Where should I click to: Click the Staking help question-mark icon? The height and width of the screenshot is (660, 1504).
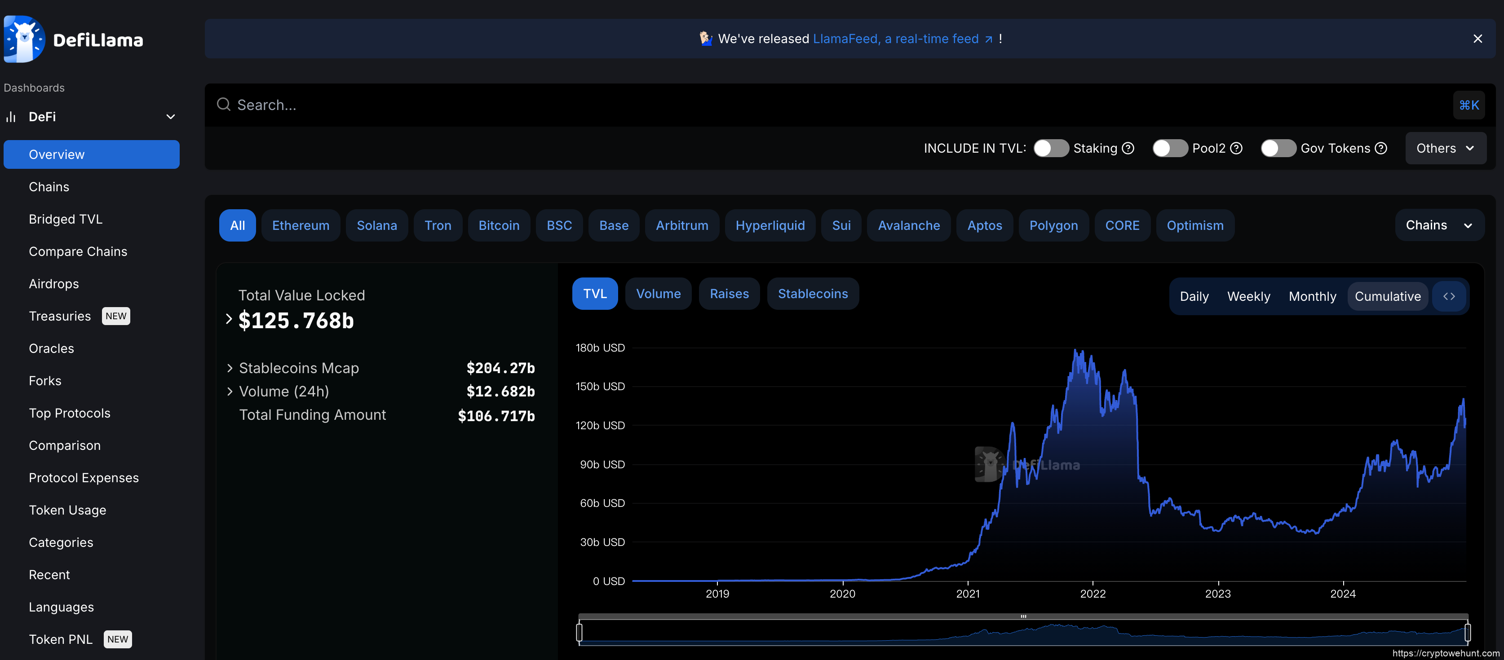point(1128,148)
